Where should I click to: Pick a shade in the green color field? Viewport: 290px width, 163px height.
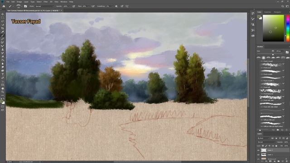pyautogui.click(x=273, y=28)
